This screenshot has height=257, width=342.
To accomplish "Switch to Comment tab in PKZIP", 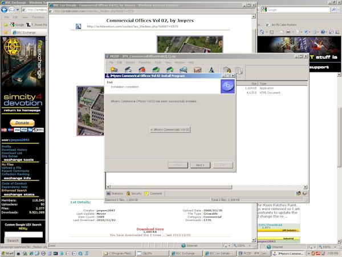I will (153, 194).
